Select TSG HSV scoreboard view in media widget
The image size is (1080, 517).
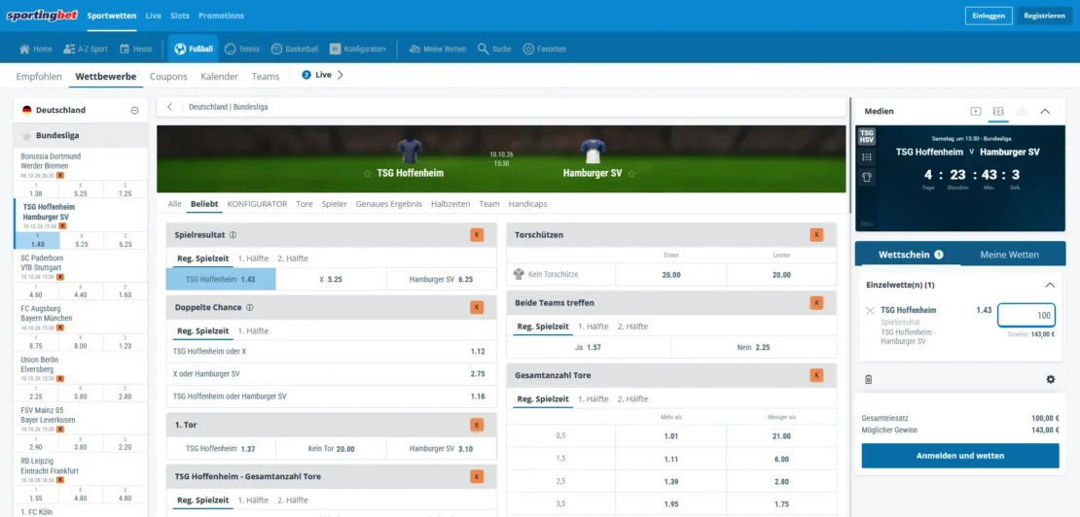point(867,136)
